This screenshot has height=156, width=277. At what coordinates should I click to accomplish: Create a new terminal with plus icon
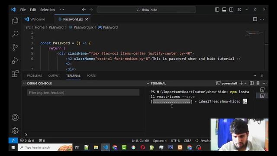[241, 83]
